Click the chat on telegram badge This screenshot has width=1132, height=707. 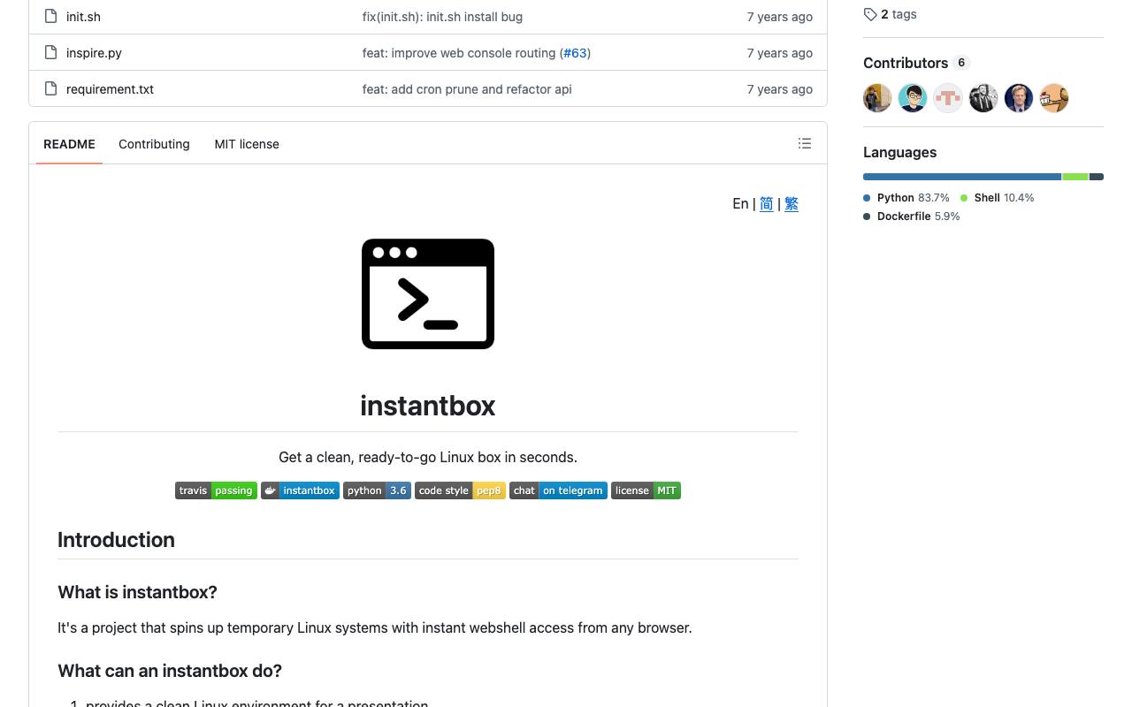point(558,490)
